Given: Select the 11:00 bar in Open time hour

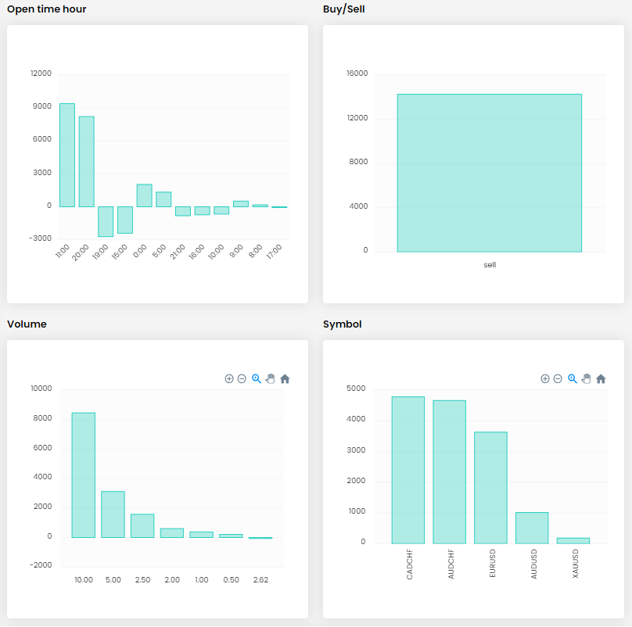Looking at the screenshot, I should click(x=67, y=155).
